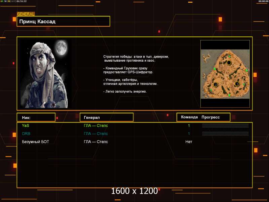The image size is (269, 202).
Task: Click YaS loading progress bar
Action: (225, 126)
